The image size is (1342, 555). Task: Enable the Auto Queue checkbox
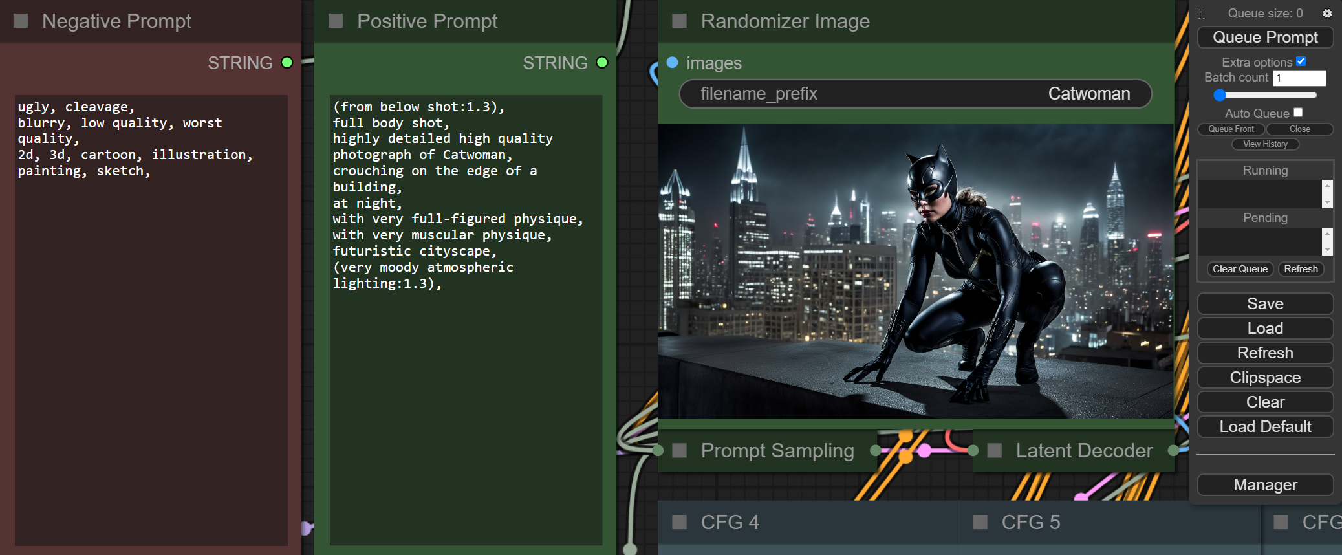(1298, 113)
